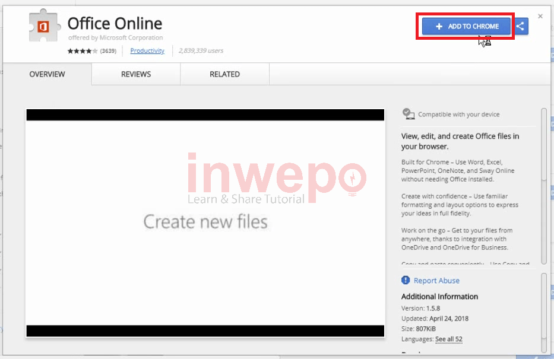The height and width of the screenshot is (359, 554).
Task: Click the compatible-with-device checkmark icon
Action: tap(409, 114)
